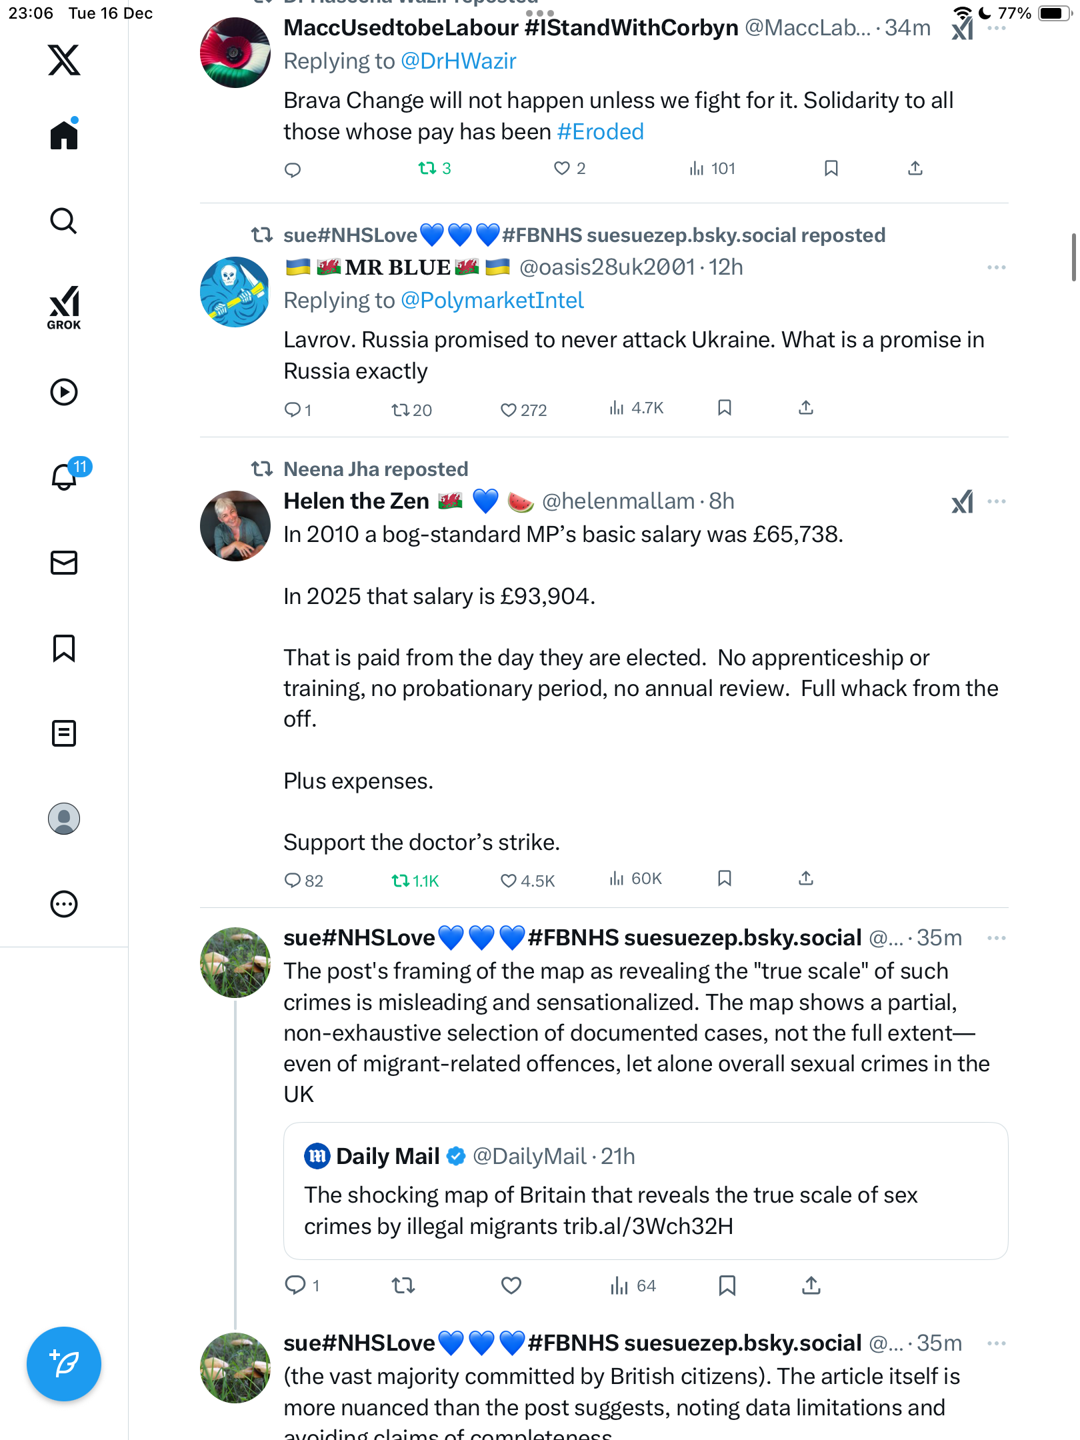Open the More circle menu in sidebar
The image size is (1080, 1440).
[x=64, y=904]
